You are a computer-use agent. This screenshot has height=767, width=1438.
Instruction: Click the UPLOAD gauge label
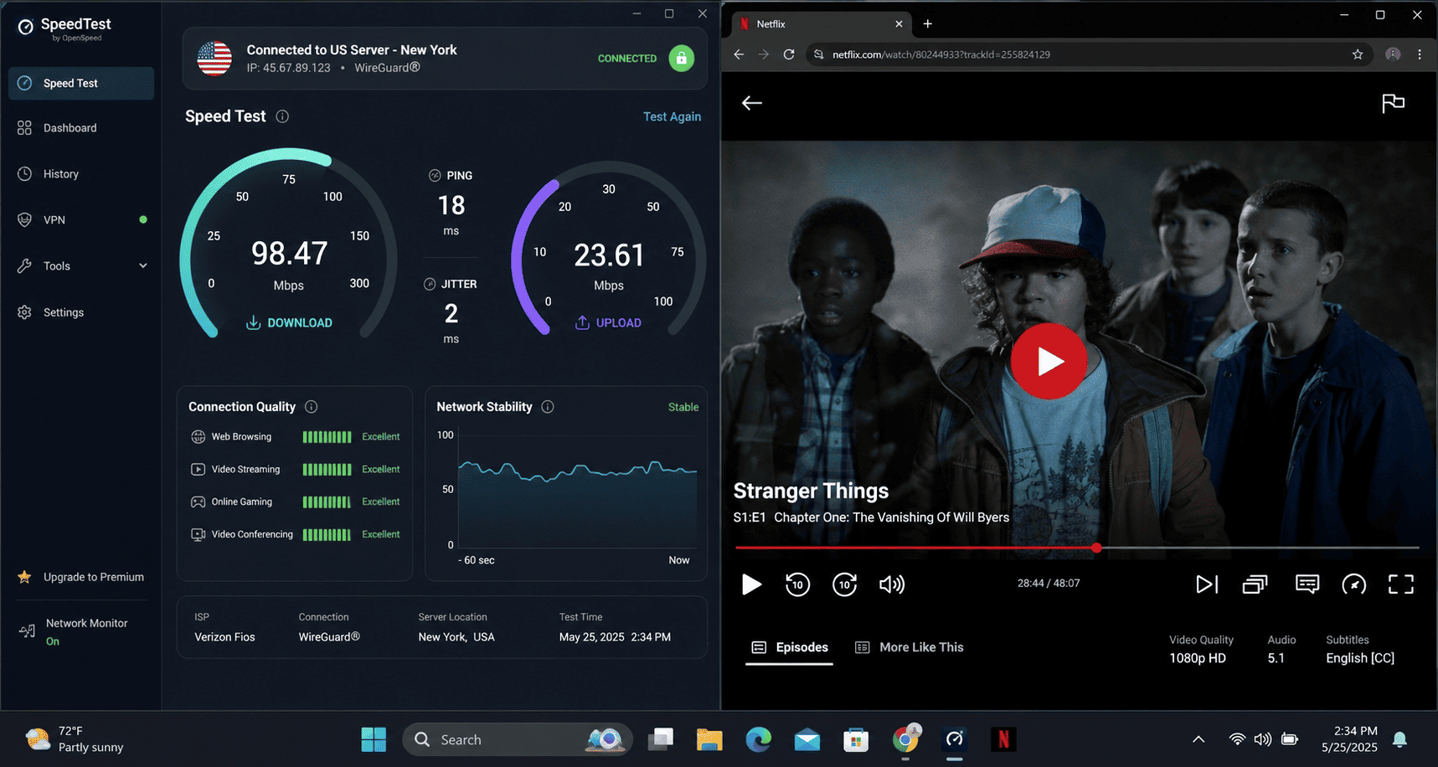tap(609, 323)
